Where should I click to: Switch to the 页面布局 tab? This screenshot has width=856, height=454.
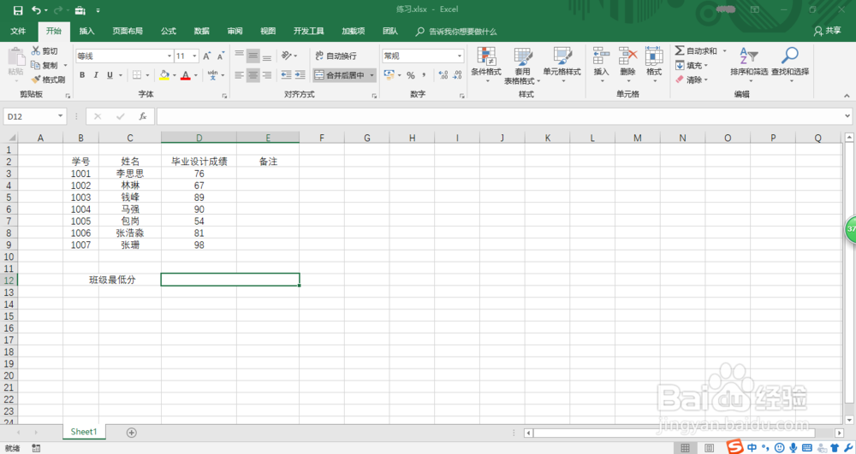[x=128, y=31]
